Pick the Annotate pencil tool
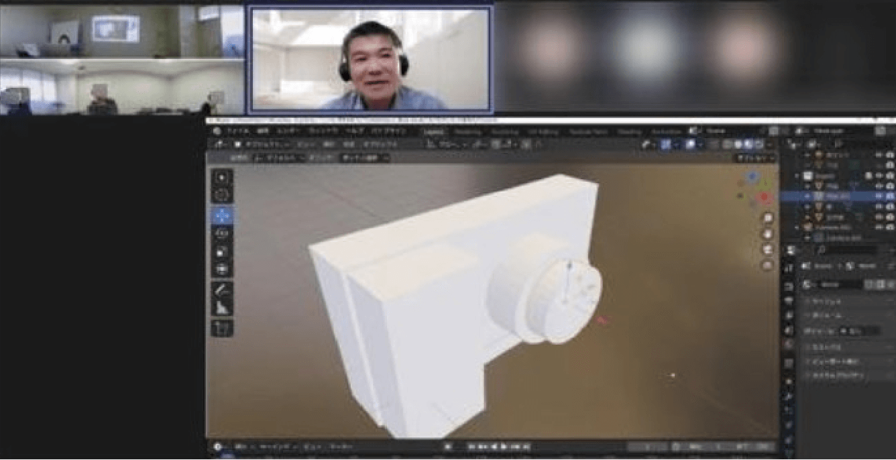Viewport: 896px width, 460px height. point(223,289)
